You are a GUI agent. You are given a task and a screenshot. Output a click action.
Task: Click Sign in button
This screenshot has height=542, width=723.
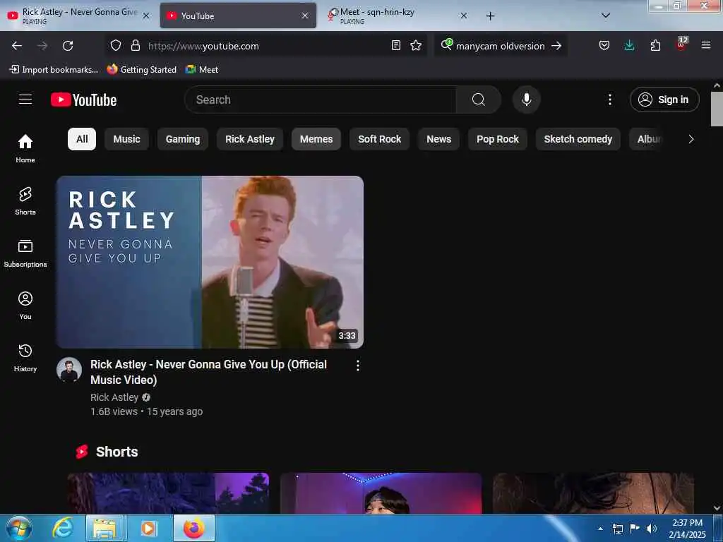tap(664, 100)
